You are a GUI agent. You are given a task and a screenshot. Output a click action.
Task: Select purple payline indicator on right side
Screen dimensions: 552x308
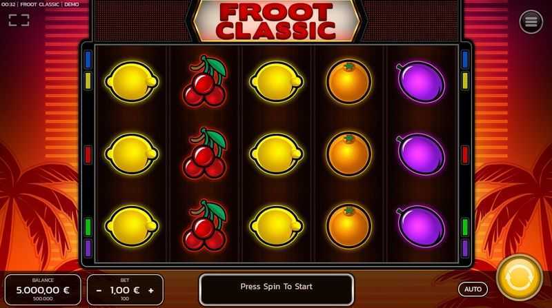click(x=464, y=248)
